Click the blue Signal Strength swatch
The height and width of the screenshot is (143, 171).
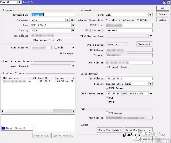tap(4, 128)
